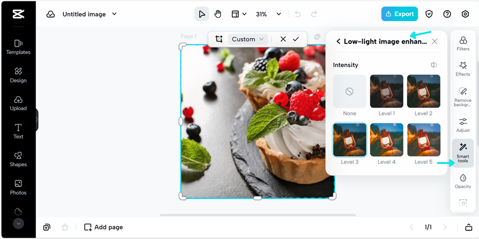This screenshot has height=239, width=479.
Task: Go to the next page arrow
Action: click(445, 227)
